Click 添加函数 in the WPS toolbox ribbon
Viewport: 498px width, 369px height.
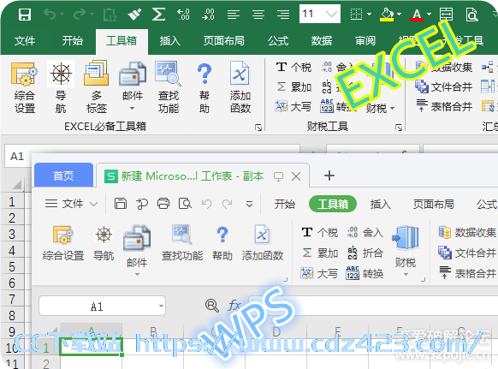263,243
